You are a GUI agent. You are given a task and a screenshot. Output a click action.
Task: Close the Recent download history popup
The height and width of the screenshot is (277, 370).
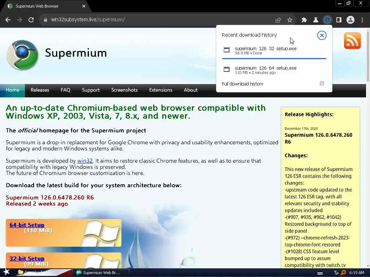click(x=322, y=35)
